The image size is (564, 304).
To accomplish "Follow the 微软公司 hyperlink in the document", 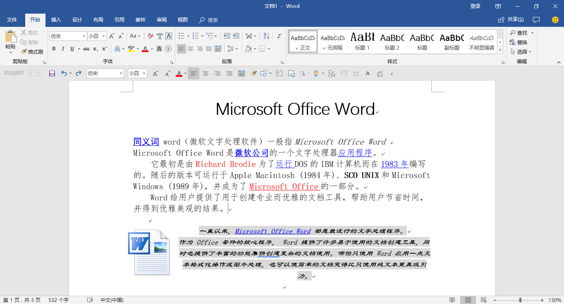I will tap(252, 153).
